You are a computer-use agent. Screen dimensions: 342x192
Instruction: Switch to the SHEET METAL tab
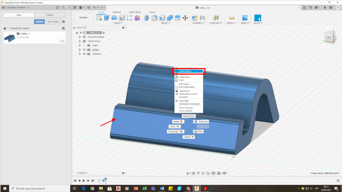click(x=135, y=12)
